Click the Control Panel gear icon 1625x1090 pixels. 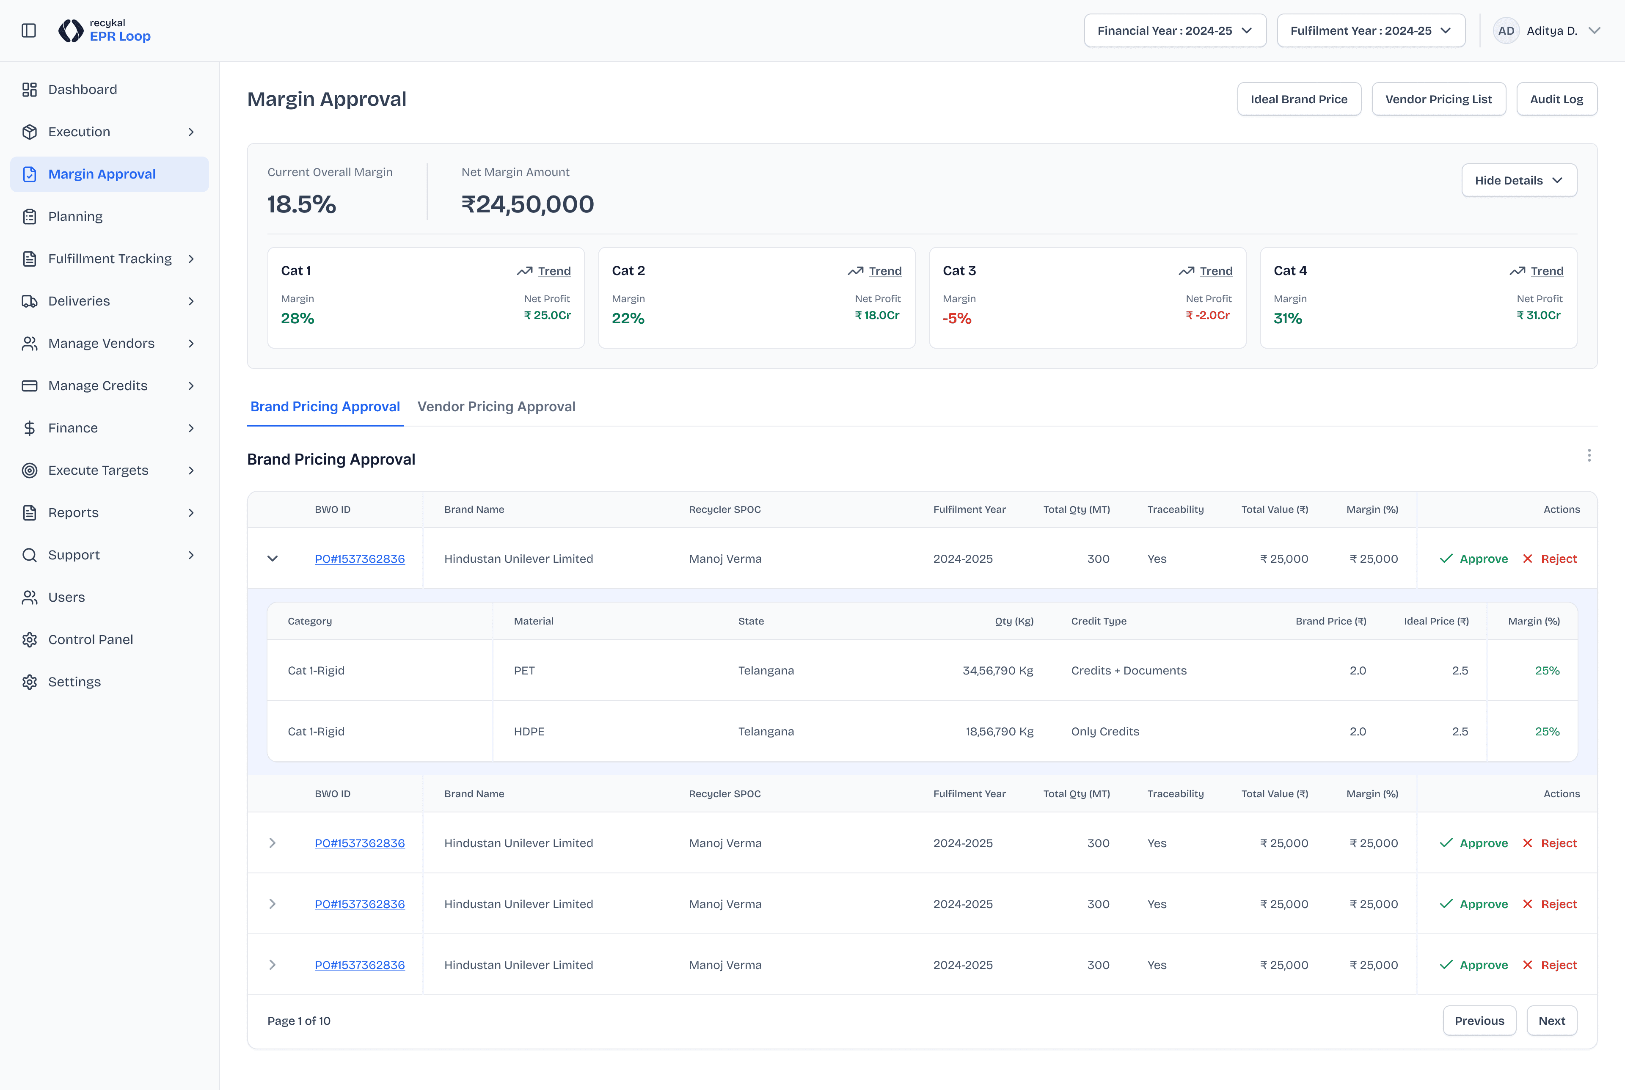29,639
